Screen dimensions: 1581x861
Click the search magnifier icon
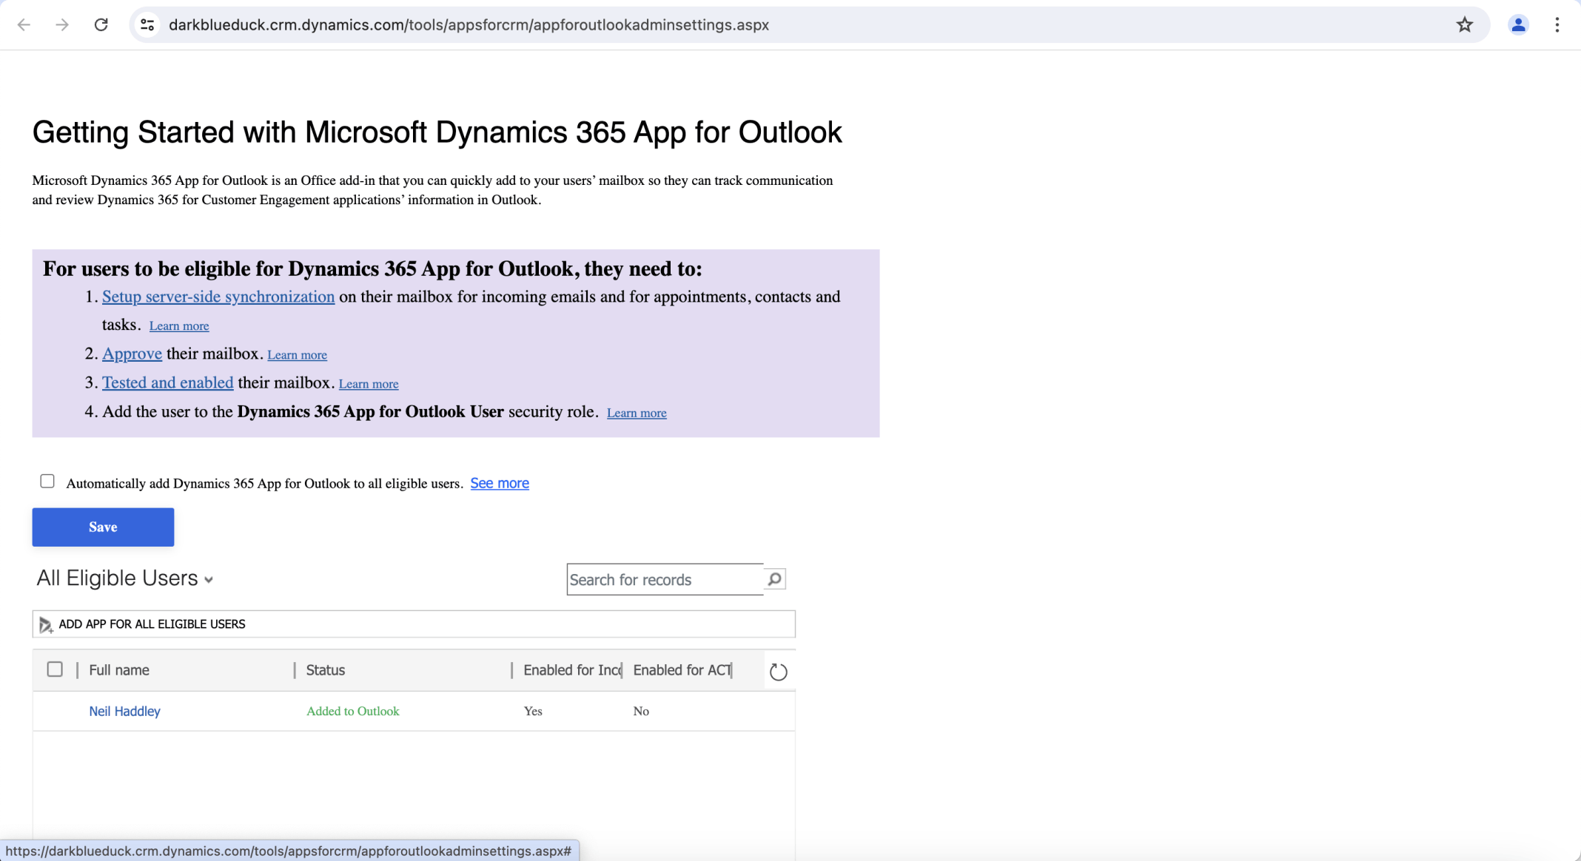(x=773, y=578)
